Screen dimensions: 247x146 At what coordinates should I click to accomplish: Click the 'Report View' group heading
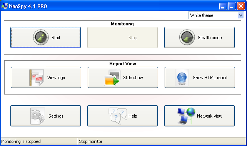(123, 64)
